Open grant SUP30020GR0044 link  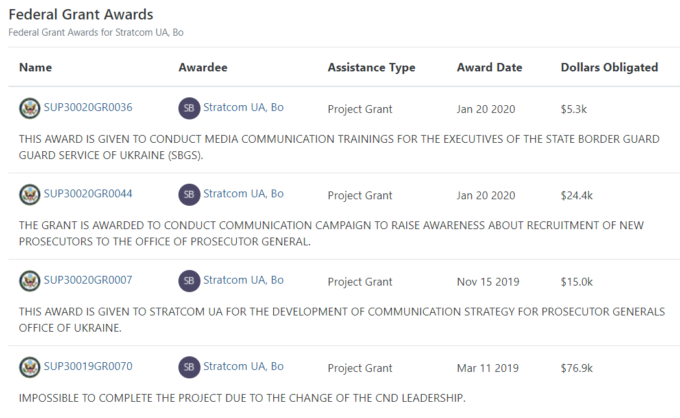pyautogui.click(x=88, y=194)
